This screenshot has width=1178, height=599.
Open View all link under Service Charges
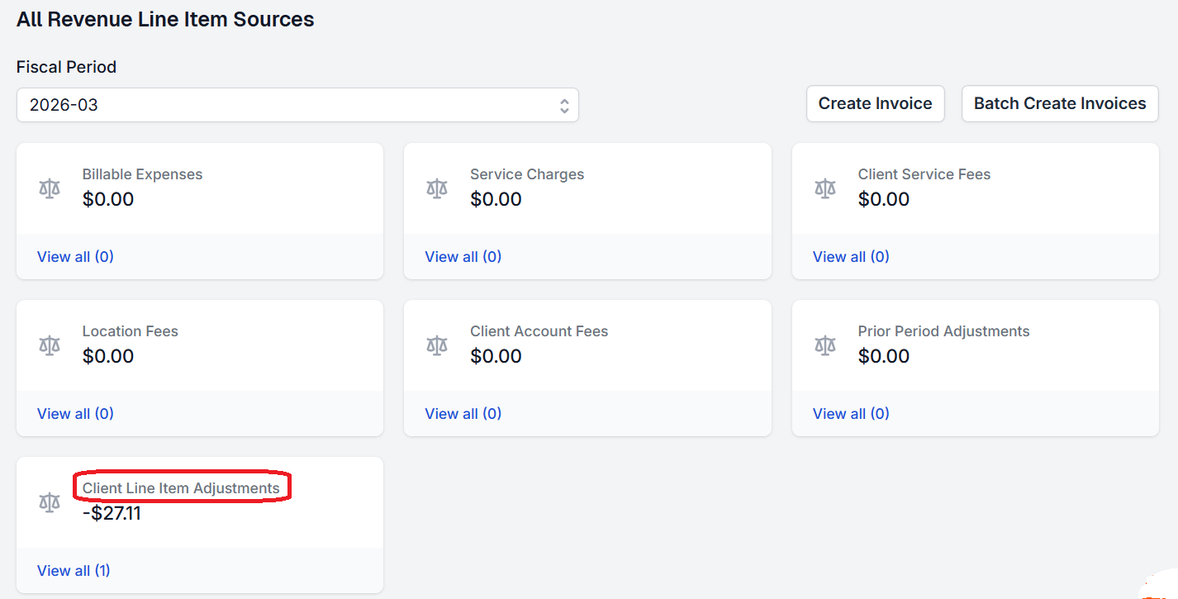tap(463, 257)
